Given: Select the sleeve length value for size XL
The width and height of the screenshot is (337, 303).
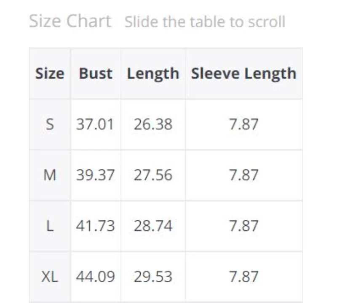Looking at the screenshot, I should [243, 277].
